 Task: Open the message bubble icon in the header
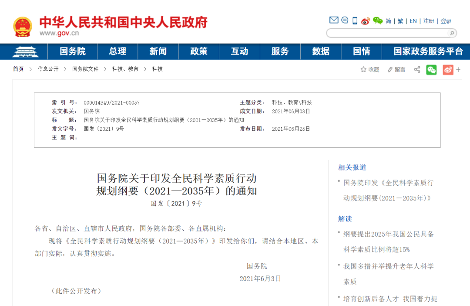tap(345, 20)
